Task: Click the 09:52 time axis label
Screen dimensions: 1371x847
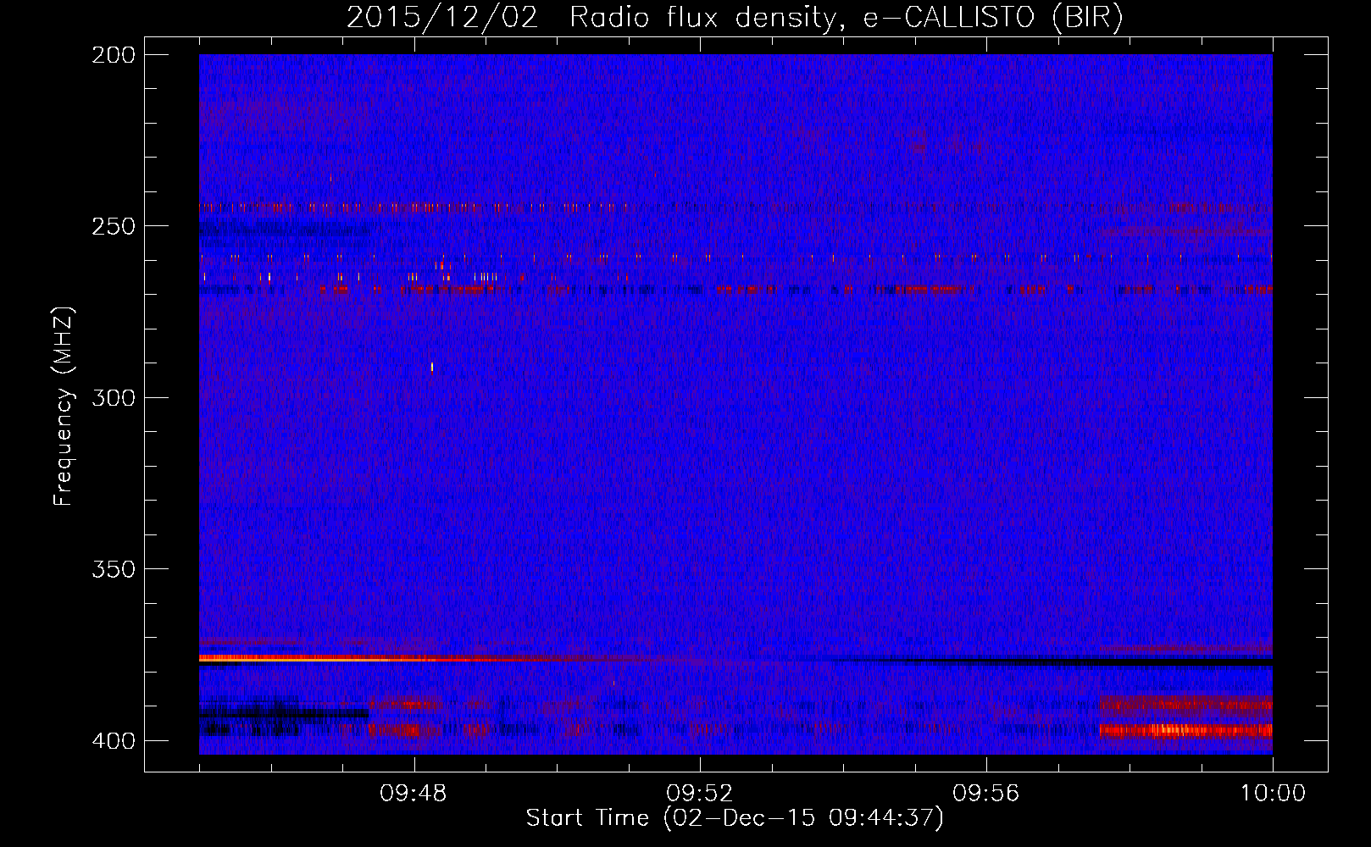Action: tap(700, 794)
